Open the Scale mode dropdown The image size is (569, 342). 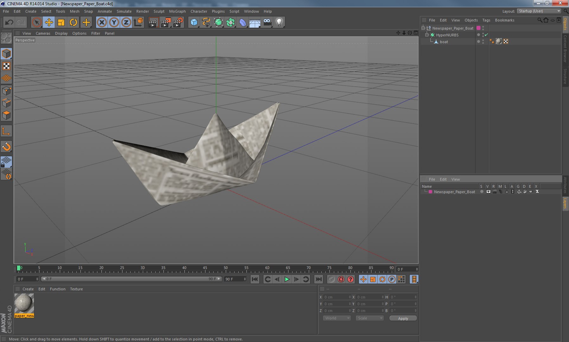click(x=369, y=318)
